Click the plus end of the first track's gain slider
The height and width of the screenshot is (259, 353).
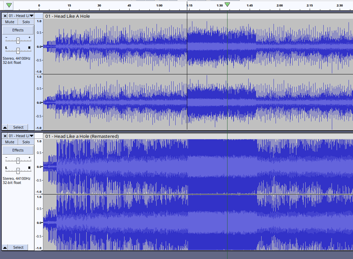click(29, 38)
